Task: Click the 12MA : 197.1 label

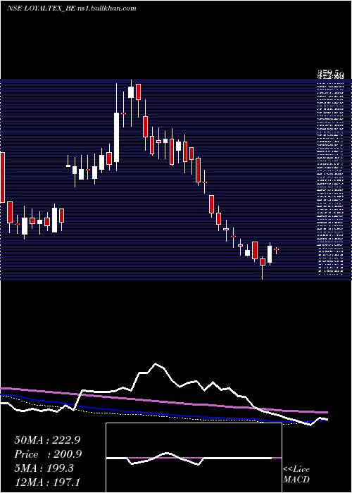Action: pyautogui.click(x=47, y=482)
